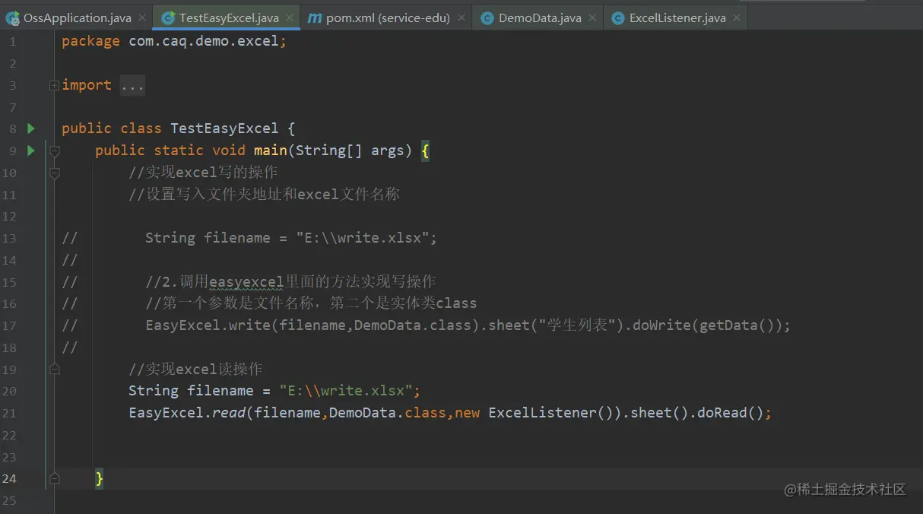This screenshot has height=514, width=923.
Task: Collapse the comment block fold at line 10
Action: click(x=54, y=173)
